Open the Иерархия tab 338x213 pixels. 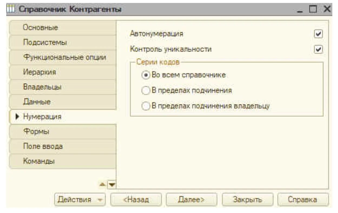[62, 72]
